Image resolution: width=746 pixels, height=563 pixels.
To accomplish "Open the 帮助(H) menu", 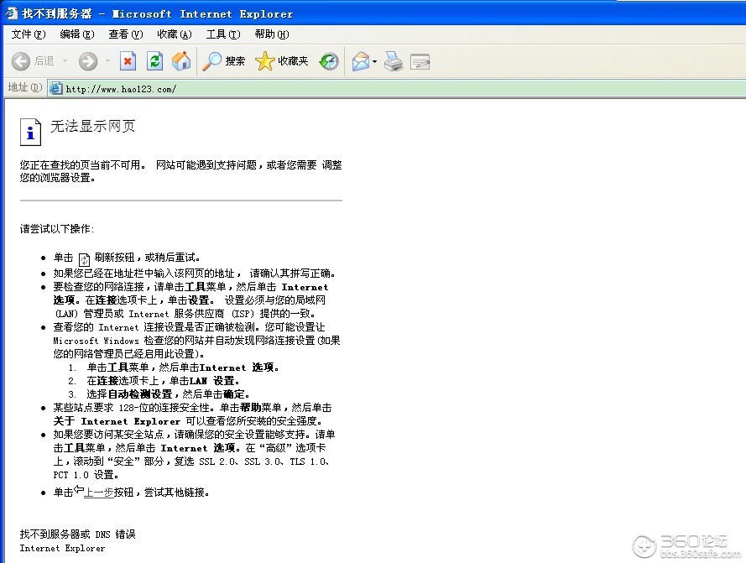I will (272, 34).
